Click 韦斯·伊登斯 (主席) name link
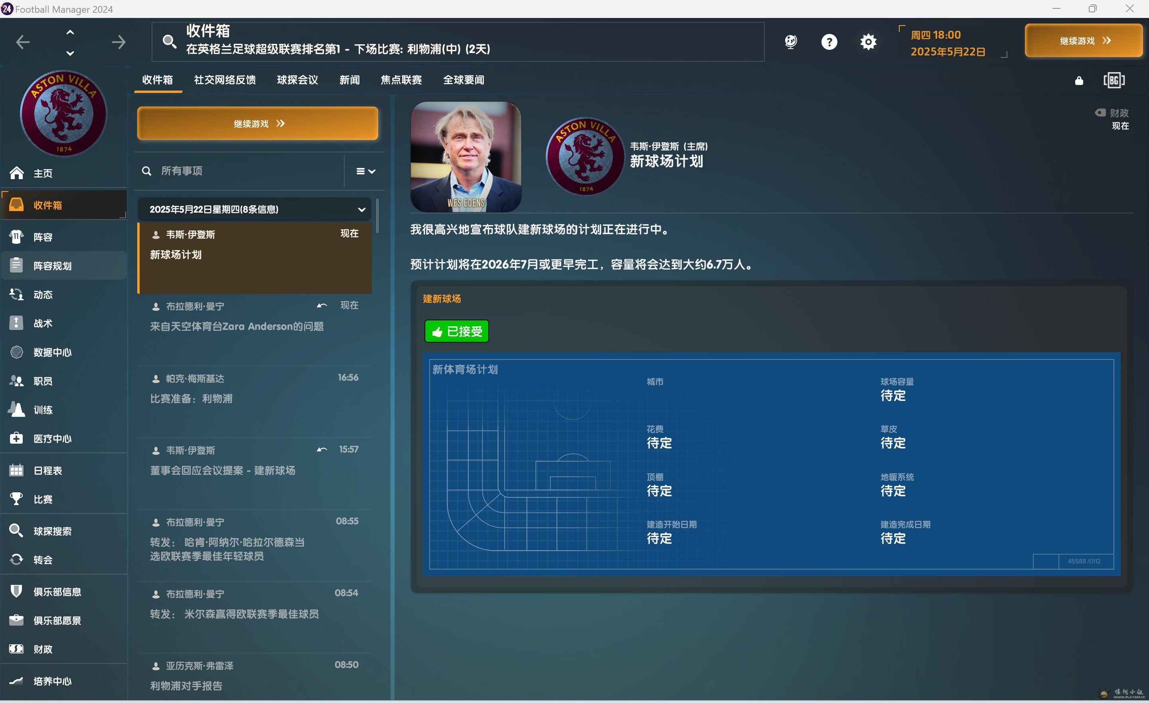The width and height of the screenshot is (1149, 703). tap(669, 146)
